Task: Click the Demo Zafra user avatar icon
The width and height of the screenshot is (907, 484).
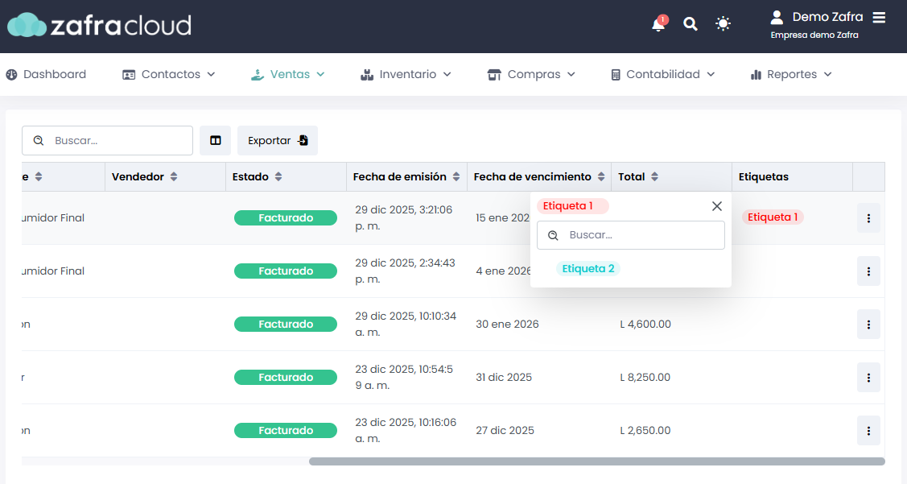Action: (x=777, y=18)
